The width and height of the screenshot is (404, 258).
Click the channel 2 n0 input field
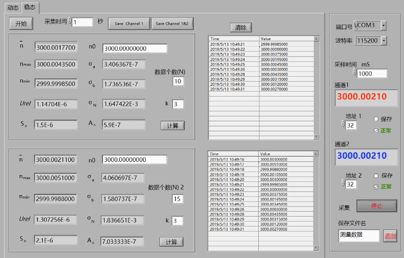134,160
